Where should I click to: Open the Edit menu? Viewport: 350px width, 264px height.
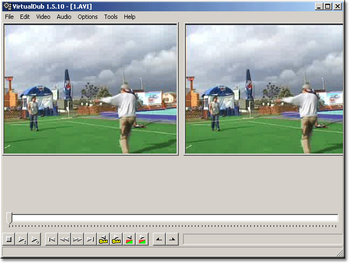pyautogui.click(x=25, y=17)
